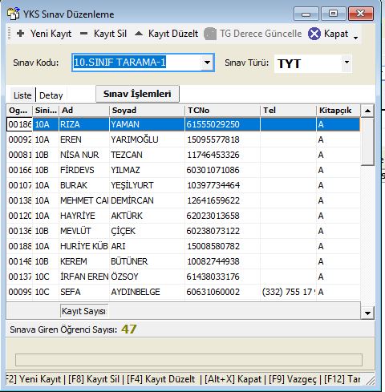Click the Kapat round X icon

point(314,34)
